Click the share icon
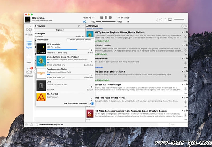 pyautogui.click(x=165, y=20)
